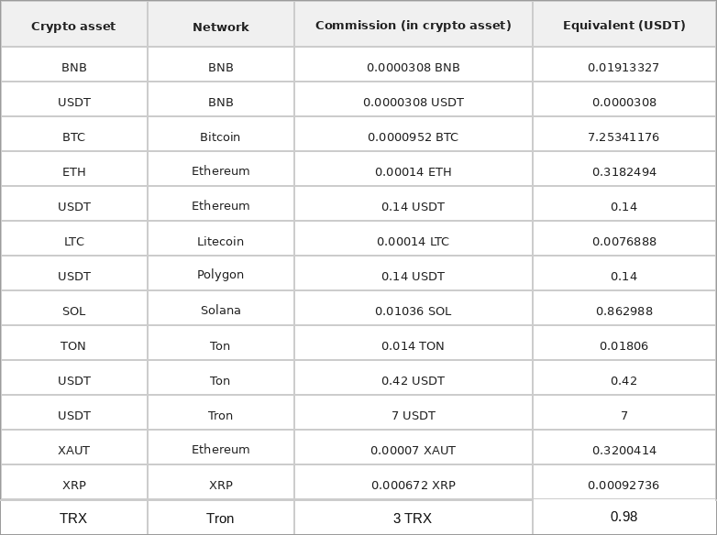The image size is (717, 535).
Task: Select the Commission (in crypto asset) header
Action: pos(413,25)
